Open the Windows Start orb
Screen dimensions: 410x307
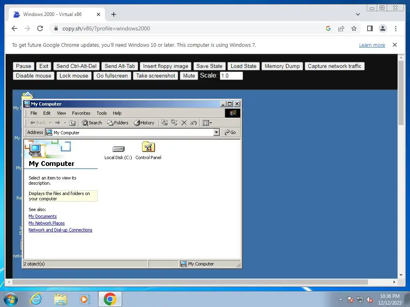(x=11, y=299)
